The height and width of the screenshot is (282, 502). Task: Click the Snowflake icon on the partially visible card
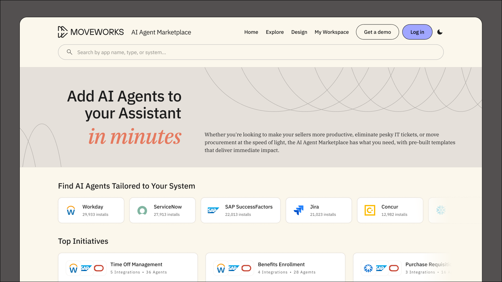[x=441, y=210]
